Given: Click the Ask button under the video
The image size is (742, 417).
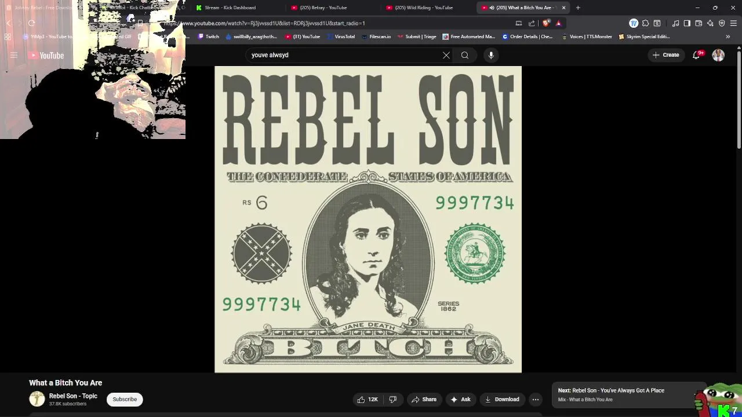Looking at the screenshot, I should coord(461,399).
